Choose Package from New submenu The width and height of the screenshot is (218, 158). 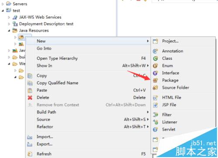(x=183, y=80)
